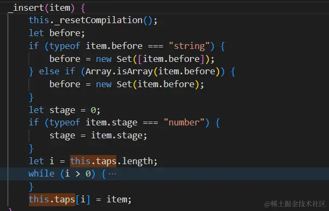329x211 pixels.
Task: Click the "number" string literal
Action: coord(184,122)
